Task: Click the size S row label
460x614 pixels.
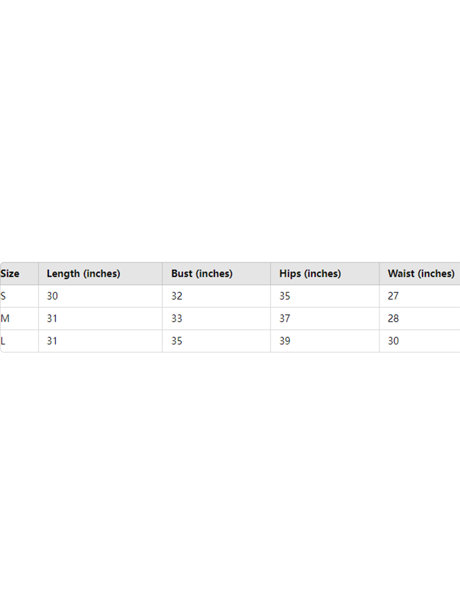Action: click(3, 296)
